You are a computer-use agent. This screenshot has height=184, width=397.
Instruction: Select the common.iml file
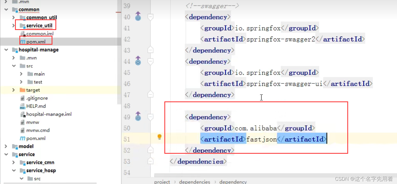point(40,34)
